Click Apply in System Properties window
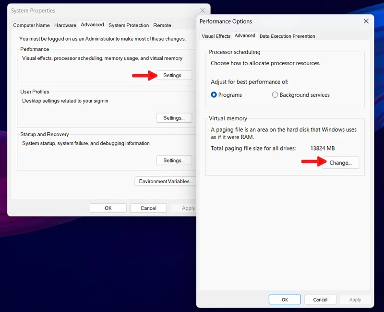Image resolution: width=384 pixels, height=312 pixels. coord(183,208)
